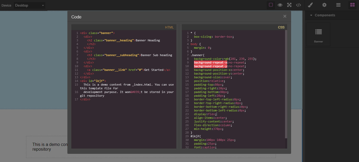Click the demo content text on canvas
This screenshot has width=359, height=162.
coord(50,147)
